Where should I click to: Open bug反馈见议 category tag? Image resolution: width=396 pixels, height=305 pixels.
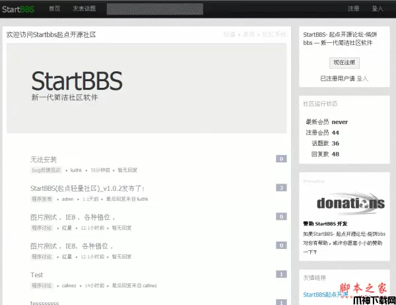click(46, 170)
